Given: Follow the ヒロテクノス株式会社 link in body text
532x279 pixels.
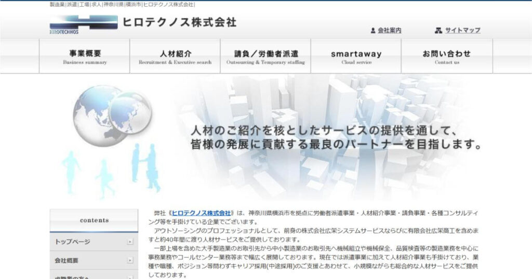Looking at the screenshot, I should click(x=201, y=213).
